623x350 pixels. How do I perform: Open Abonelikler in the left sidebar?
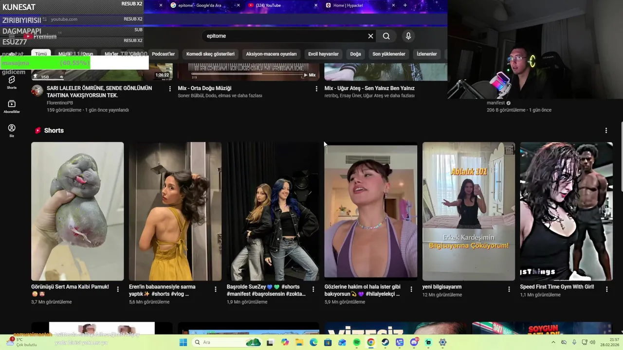pyautogui.click(x=12, y=107)
